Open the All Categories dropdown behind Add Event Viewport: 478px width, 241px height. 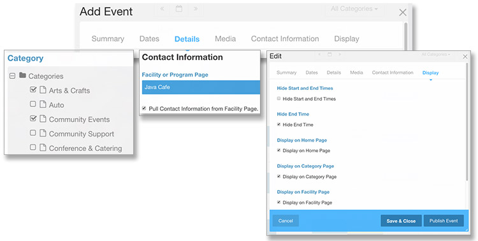pyautogui.click(x=354, y=9)
